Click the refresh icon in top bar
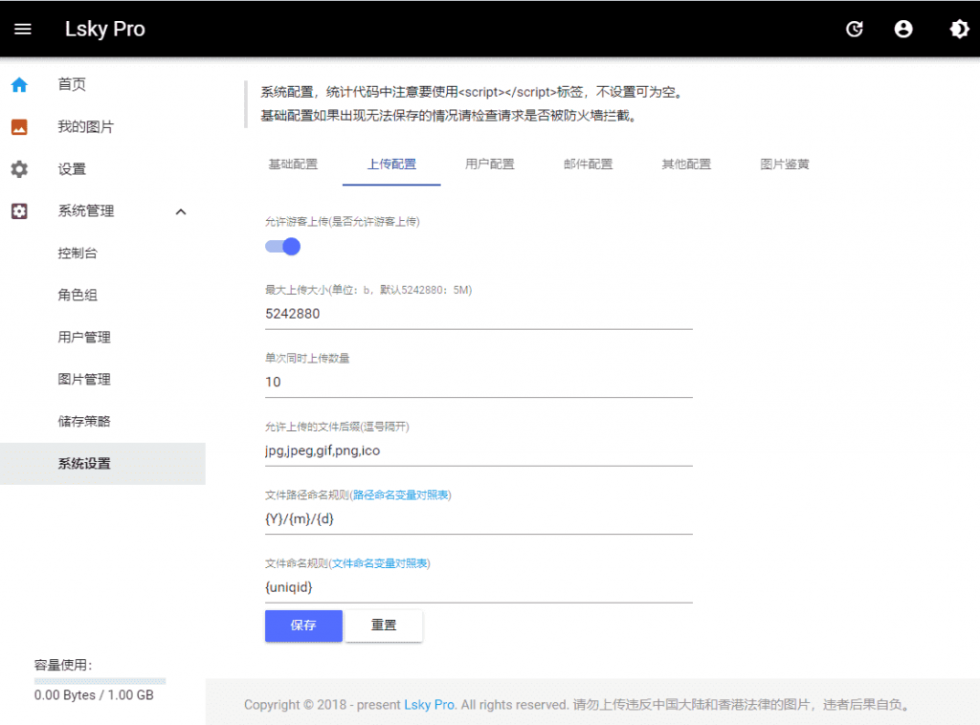Image resolution: width=980 pixels, height=725 pixels. pyautogui.click(x=855, y=30)
